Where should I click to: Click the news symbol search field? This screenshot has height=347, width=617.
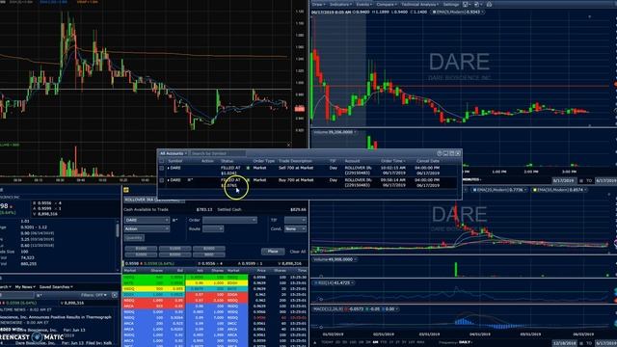coord(16,295)
